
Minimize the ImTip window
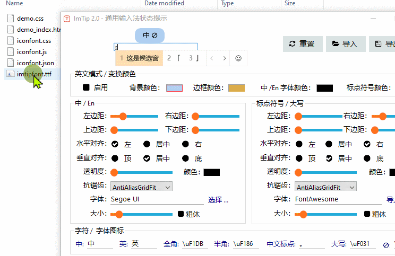373,19
